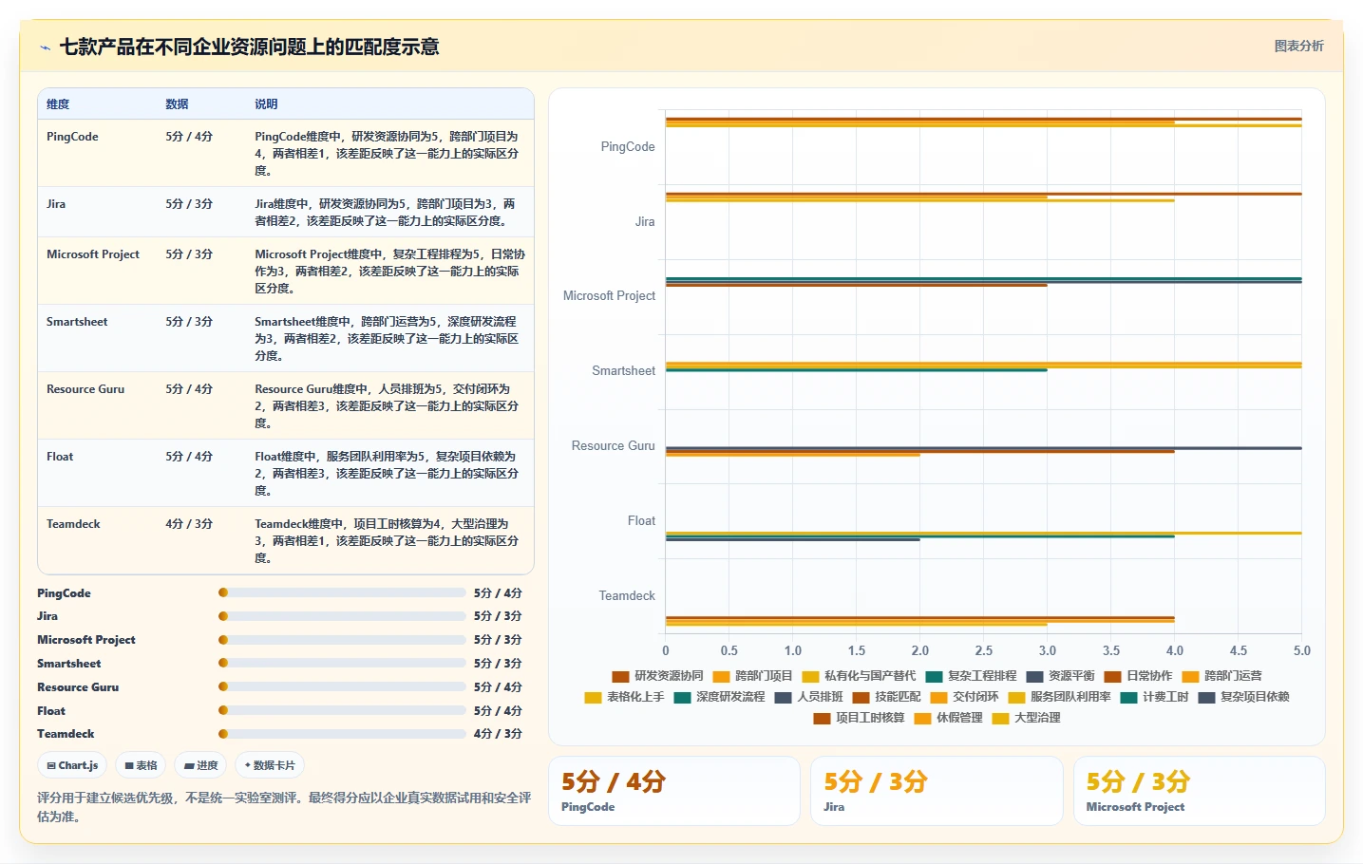Select the 进度 chip

[200, 765]
